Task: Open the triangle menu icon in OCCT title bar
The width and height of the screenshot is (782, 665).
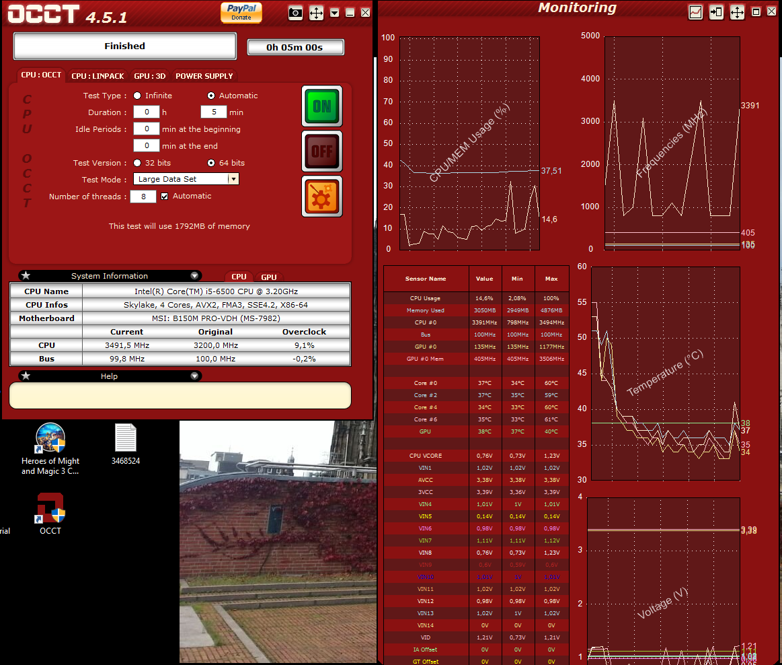Action: click(x=335, y=13)
